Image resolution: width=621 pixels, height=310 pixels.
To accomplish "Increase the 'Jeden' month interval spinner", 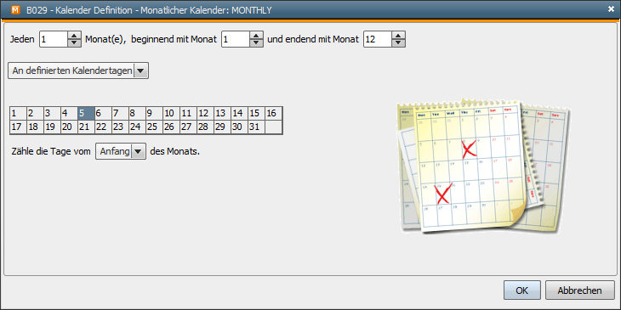I will pyautogui.click(x=74, y=36).
